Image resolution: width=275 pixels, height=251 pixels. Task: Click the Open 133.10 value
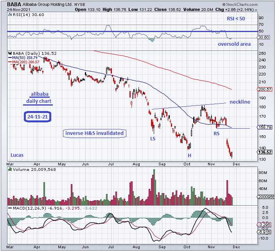click(x=88, y=10)
